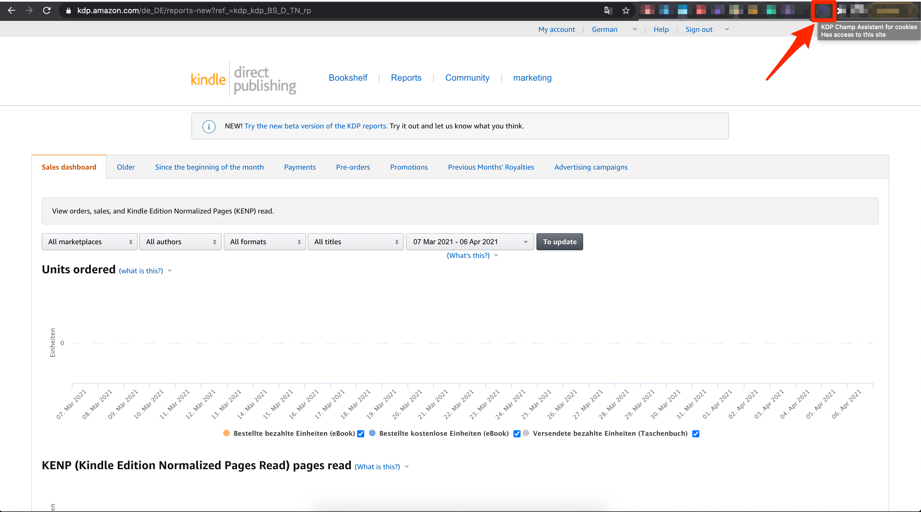Open the All titles dropdown
921x512 pixels.
[355, 242]
